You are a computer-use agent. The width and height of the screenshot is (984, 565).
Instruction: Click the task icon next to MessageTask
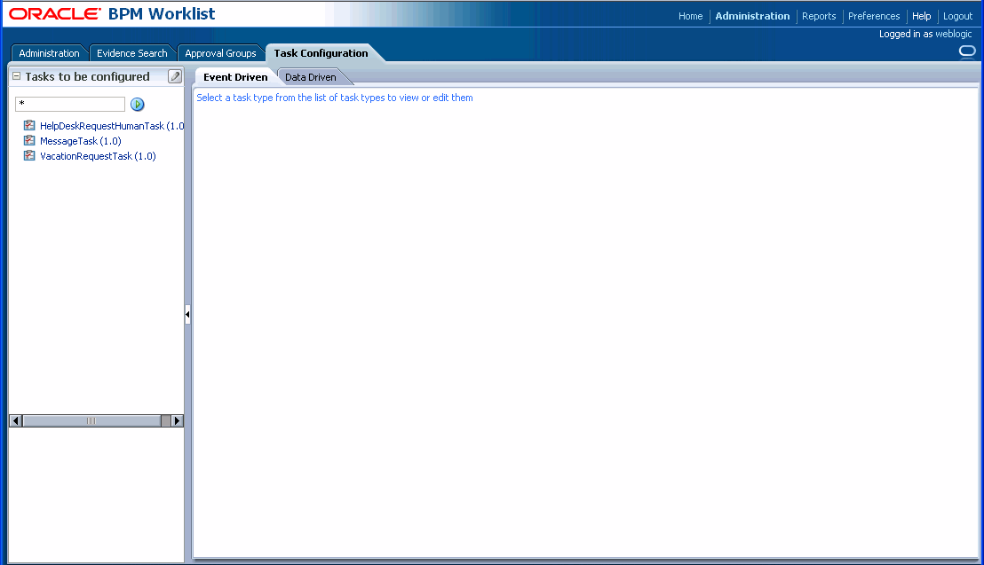coord(28,140)
